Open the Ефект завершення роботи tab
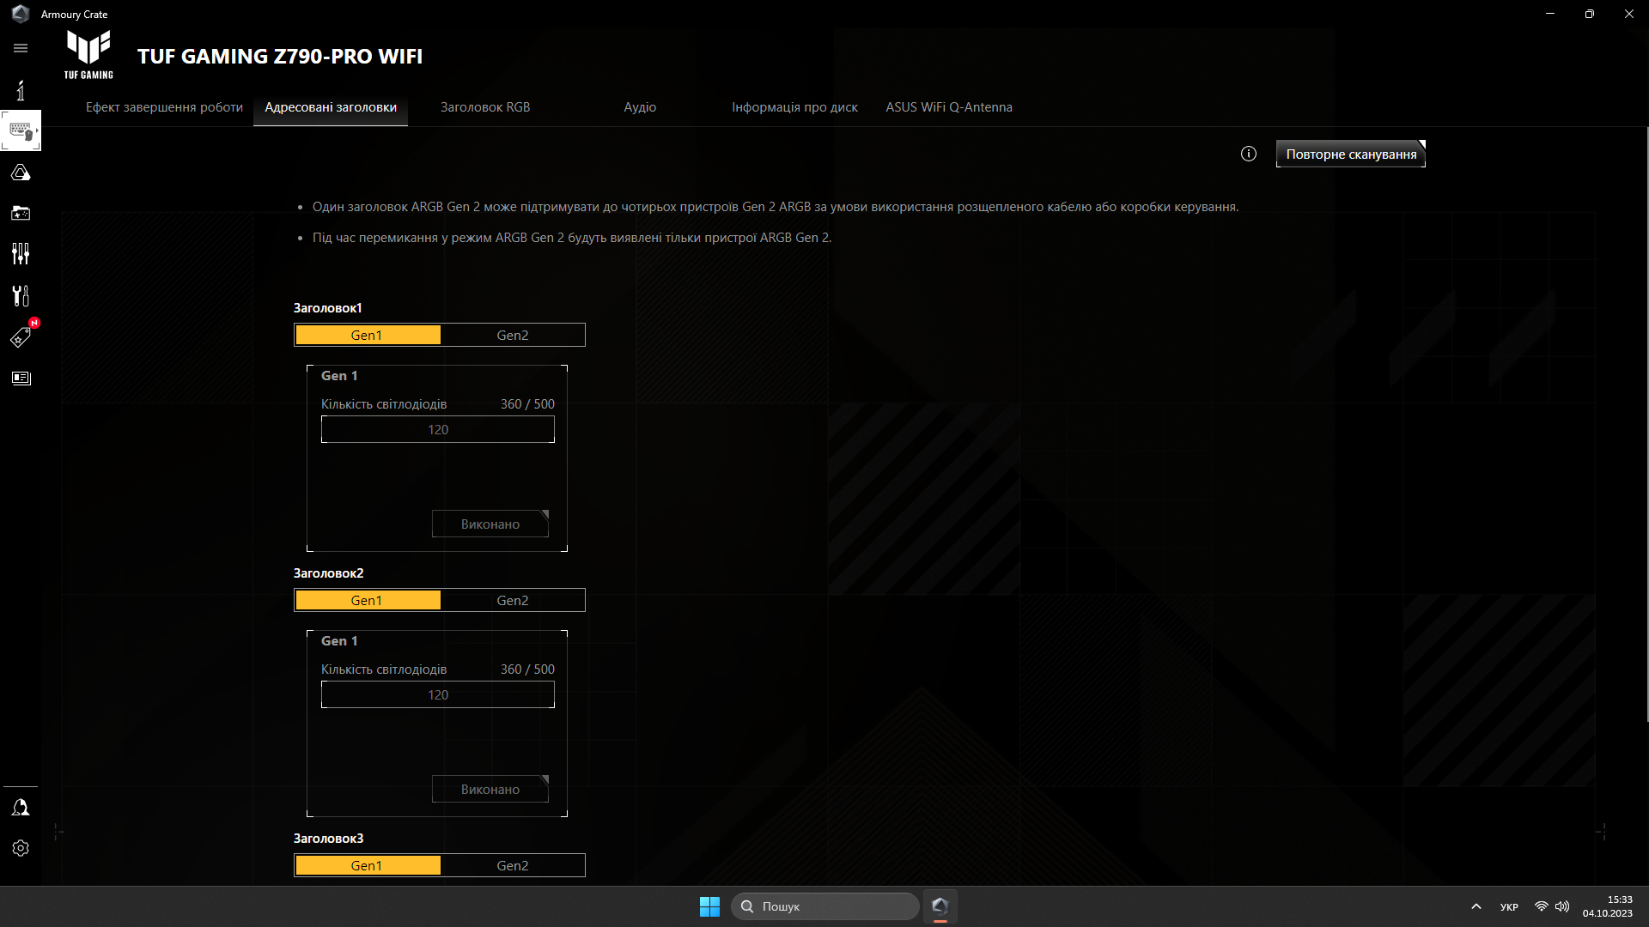This screenshot has width=1649, height=927. pos(164,107)
